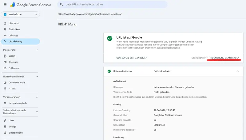This screenshot has height=140, width=246.
Task: Click the Seiten pages icon
Action: [5, 56]
